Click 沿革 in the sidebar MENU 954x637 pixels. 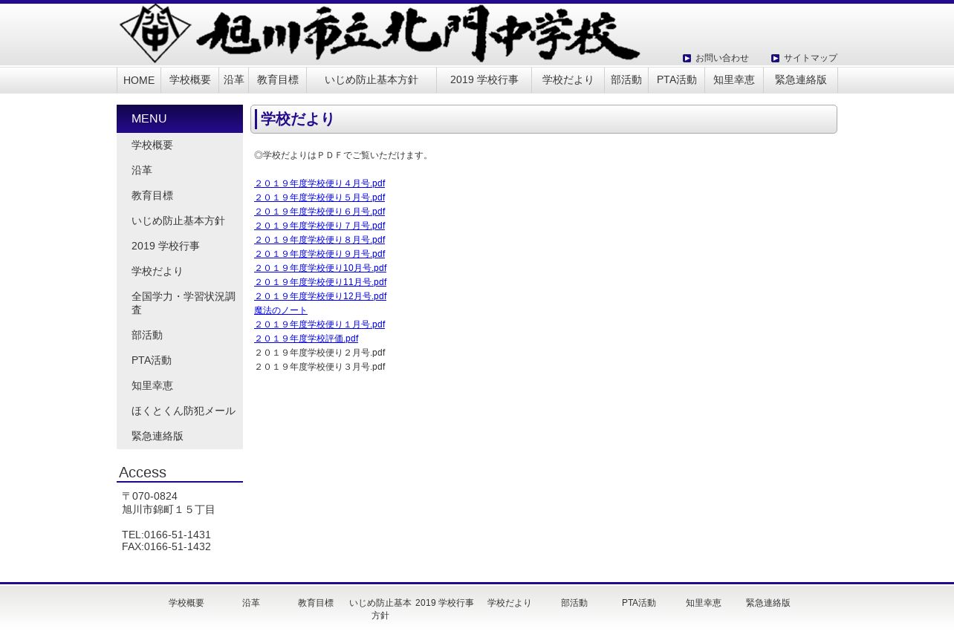pos(180,171)
